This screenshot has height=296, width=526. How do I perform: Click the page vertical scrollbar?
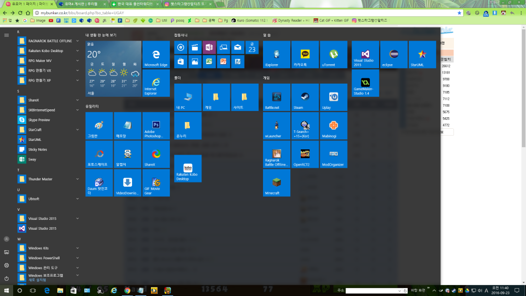tap(523, 87)
